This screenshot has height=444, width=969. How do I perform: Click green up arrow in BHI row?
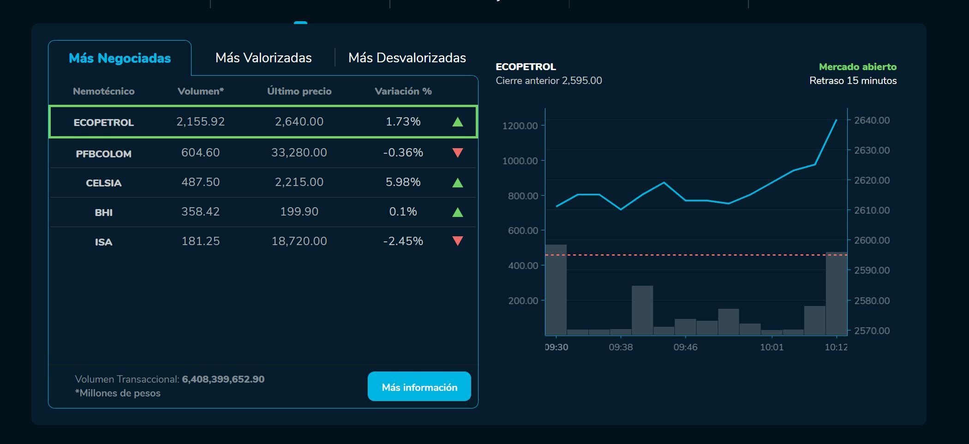(457, 212)
